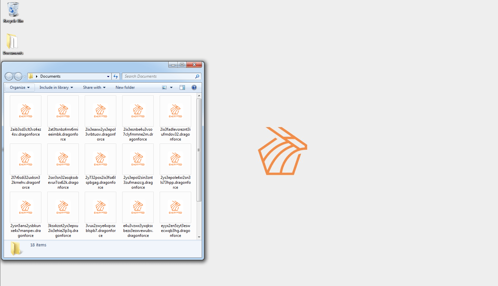This screenshot has width=498, height=286.
Task: Select the 2ys3epol2sin3znt3zufmaxzcg.dragonforce file icon
Action: coord(138,159)
